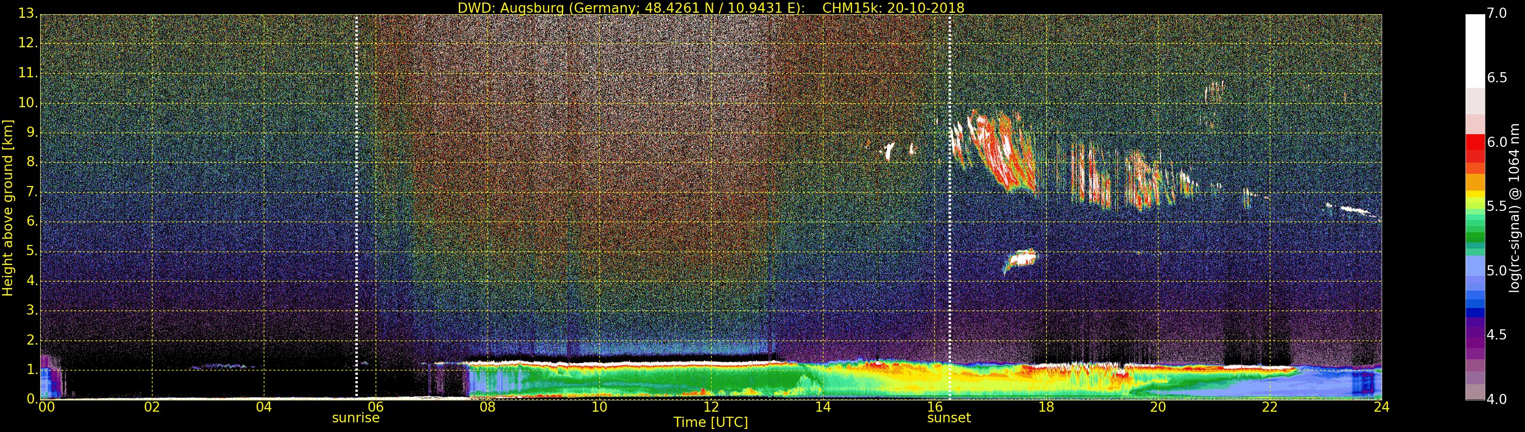The height and width of the screenshot is (432, 1525).
Task: Pick the bright red colorbar segment near 6.0
Action: [1475, 143]
